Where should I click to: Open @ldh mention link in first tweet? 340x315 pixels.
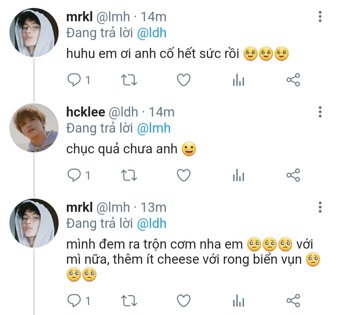[152, 33]
